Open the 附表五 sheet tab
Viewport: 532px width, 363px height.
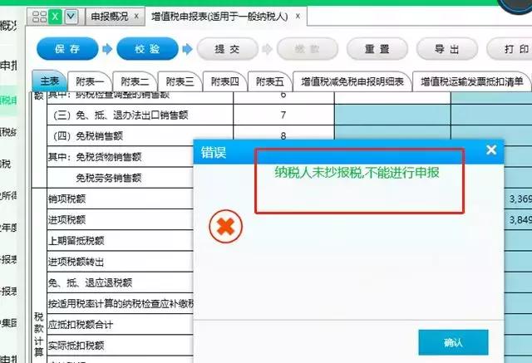pyautogui.click(x=269, y=81)
